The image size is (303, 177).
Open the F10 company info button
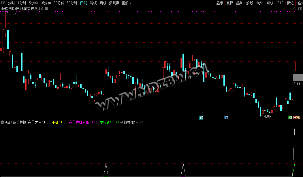280,3
